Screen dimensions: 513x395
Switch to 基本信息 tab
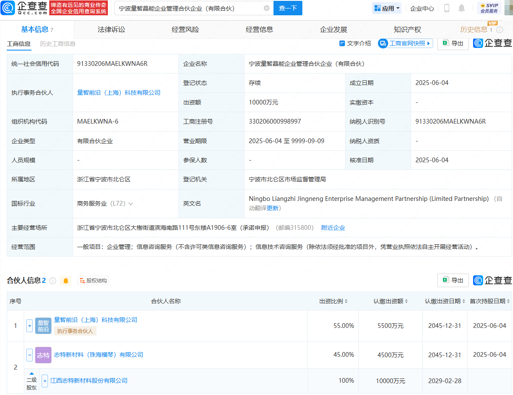[37, 29]
